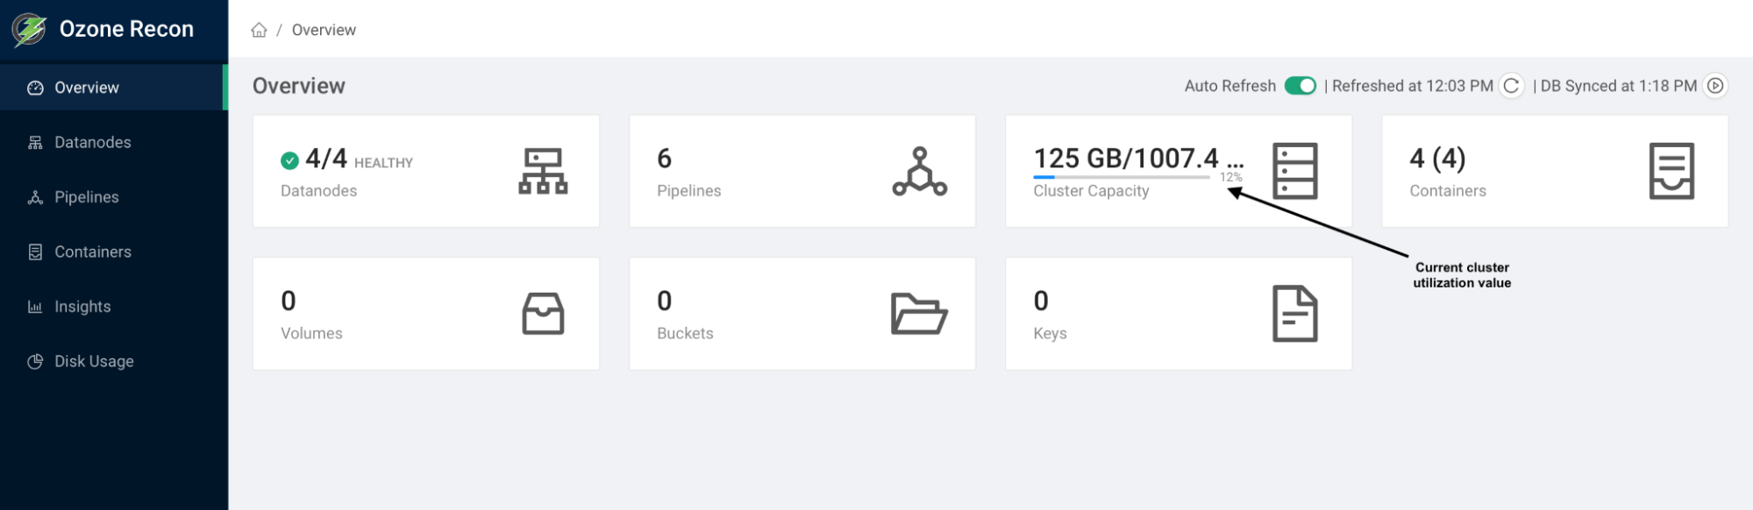
Task: Click the Cluster Capacity server icon
Action: (1295, 171)
